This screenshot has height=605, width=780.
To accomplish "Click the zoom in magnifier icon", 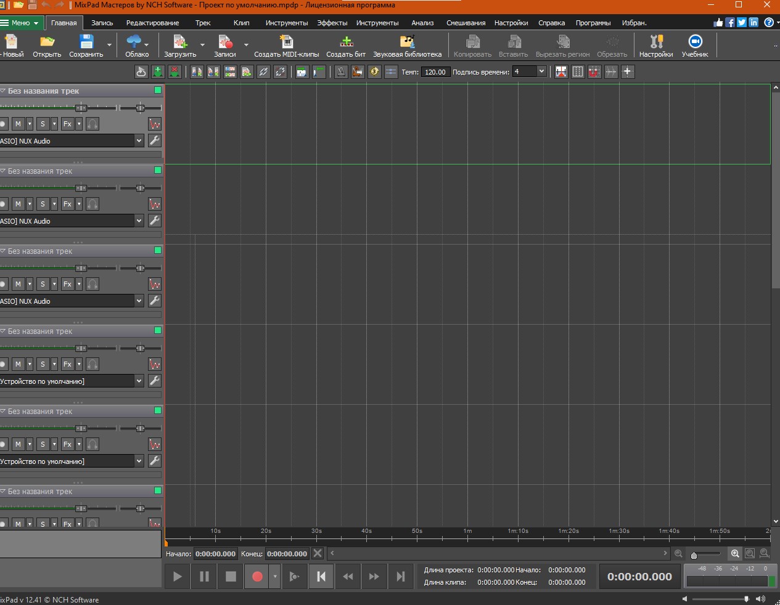I will tap(735, 553).
